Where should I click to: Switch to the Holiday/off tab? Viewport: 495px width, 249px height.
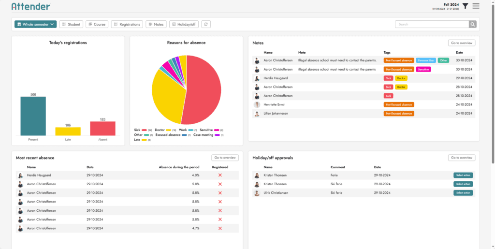(x=184, y=24)
